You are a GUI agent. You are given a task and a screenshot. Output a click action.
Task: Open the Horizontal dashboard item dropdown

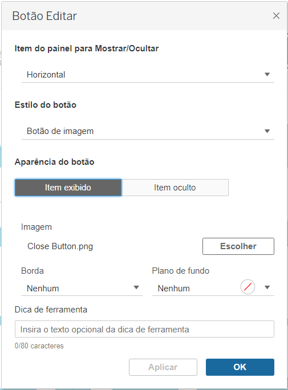(148, 75)
